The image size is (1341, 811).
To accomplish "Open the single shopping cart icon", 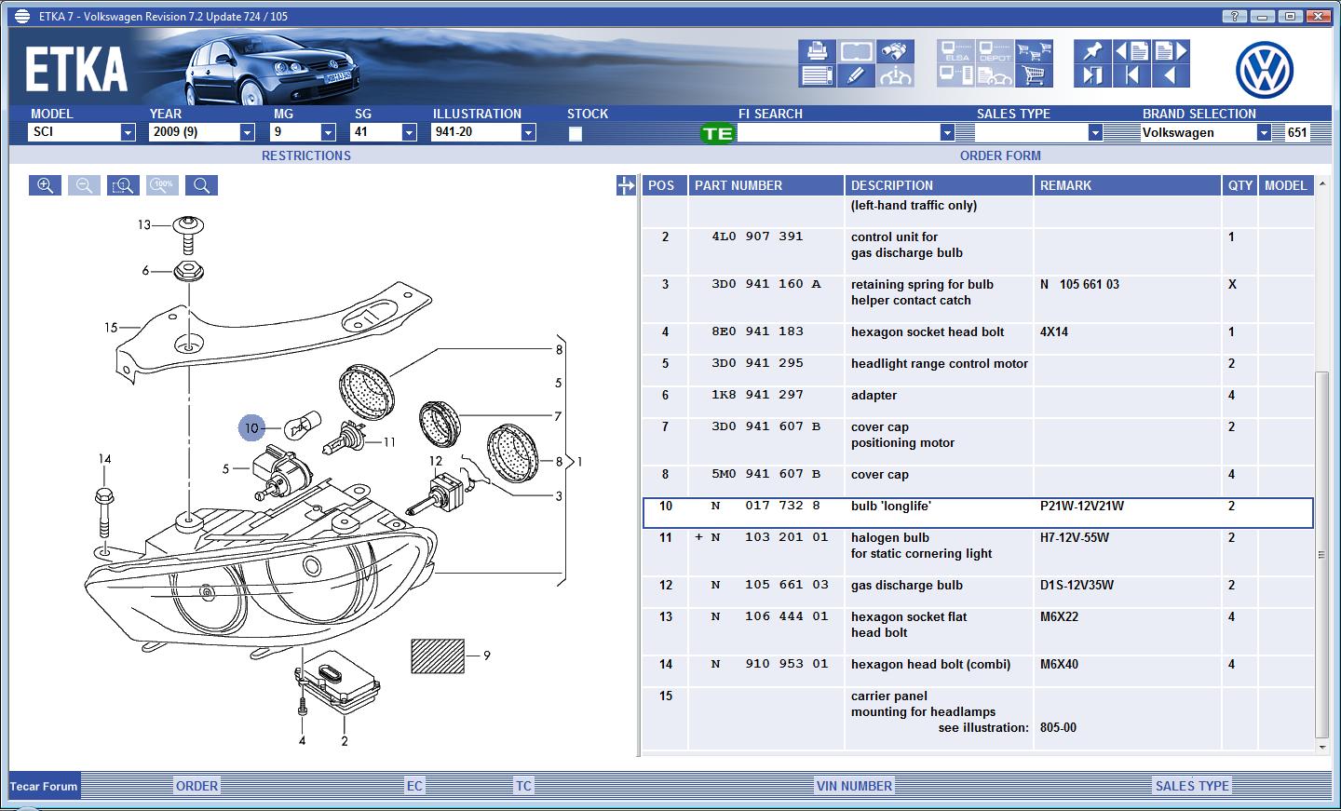I will (1034, 76).
